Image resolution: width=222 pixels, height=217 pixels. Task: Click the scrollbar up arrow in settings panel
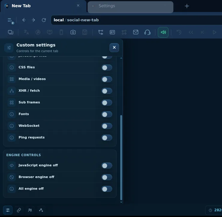tap(121, 58)
